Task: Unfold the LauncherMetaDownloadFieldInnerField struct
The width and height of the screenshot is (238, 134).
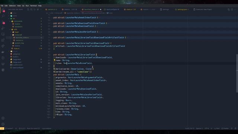Action: 52,23
